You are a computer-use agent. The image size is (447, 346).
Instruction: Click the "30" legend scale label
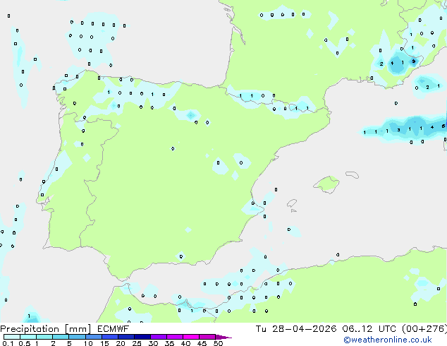[x=153, y=343]
